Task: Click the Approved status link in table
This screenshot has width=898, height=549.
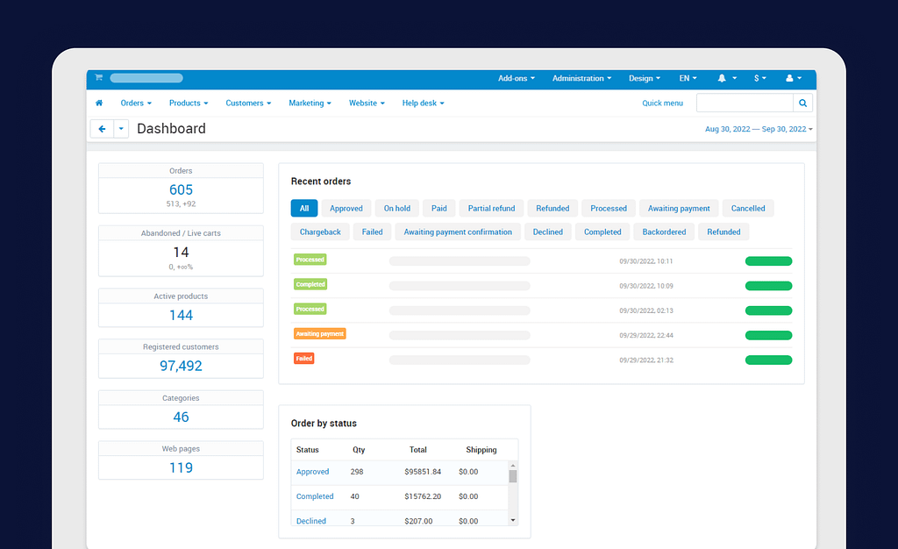Action: pos(313,472)
